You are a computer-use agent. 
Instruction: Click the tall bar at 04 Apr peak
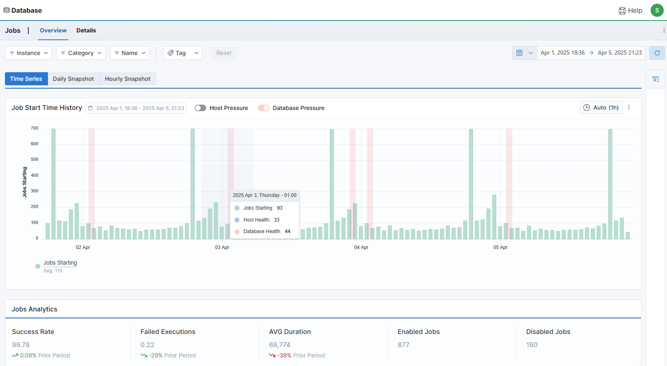[x=332, y=184]
